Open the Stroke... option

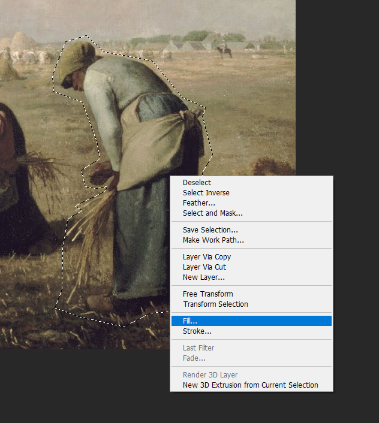point(251,331)
